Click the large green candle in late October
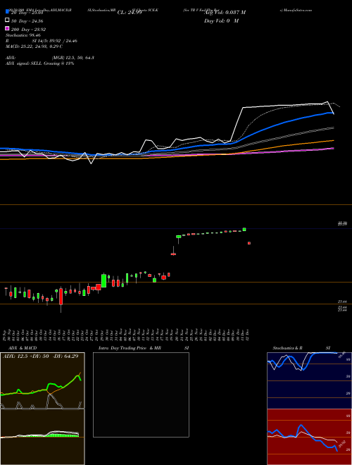This screenshot has height=465, width=352. pos(103,280)
